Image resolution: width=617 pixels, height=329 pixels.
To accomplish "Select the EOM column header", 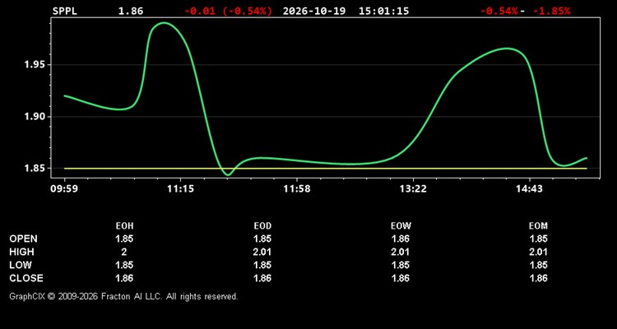I will (538, 226).
